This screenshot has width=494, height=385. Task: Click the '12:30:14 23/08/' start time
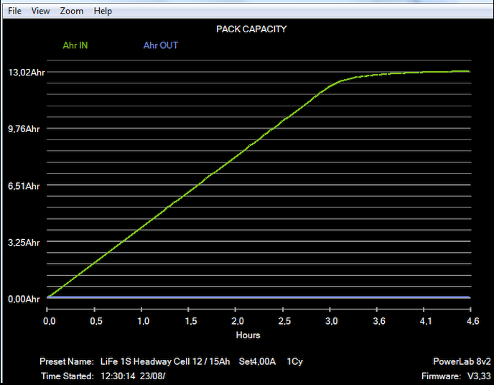click(133, 376)
